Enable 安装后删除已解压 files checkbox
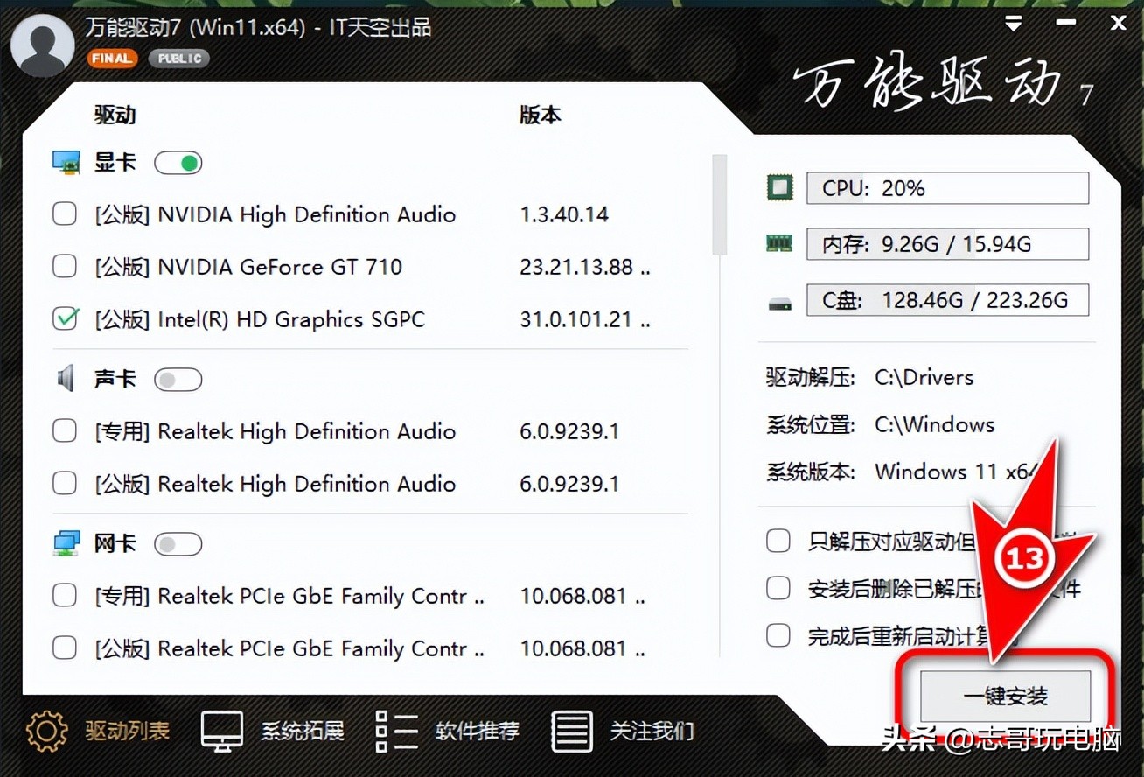 (x=778, y=588)
